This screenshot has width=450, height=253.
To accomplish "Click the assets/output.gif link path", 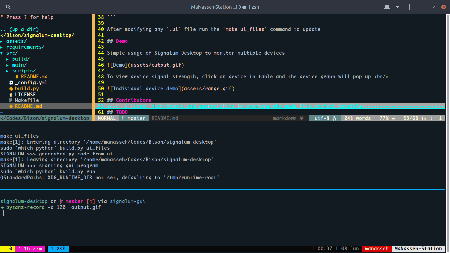I will (x=156, y=65).
